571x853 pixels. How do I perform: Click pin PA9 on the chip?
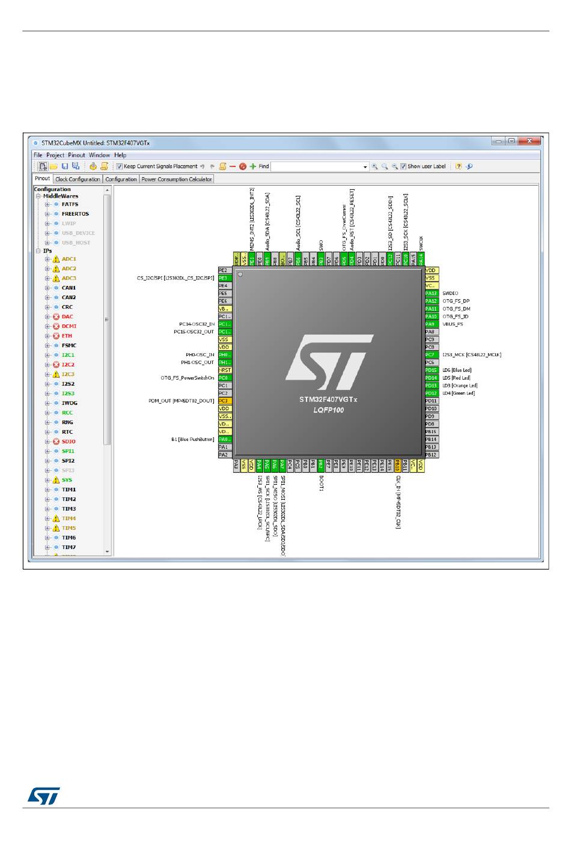[431, 324]
